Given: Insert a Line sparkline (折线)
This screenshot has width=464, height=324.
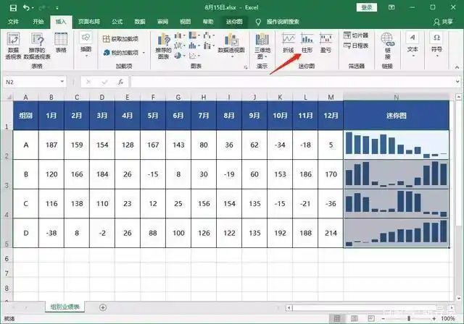Looking at the screenshot, I should coord(289,43).
